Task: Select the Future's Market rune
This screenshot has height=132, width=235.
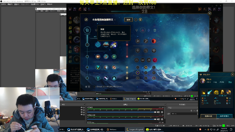Action: click(98, 67)
